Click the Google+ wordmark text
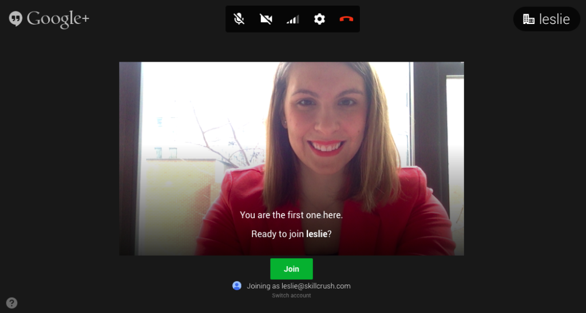 [x=58, y=19]
